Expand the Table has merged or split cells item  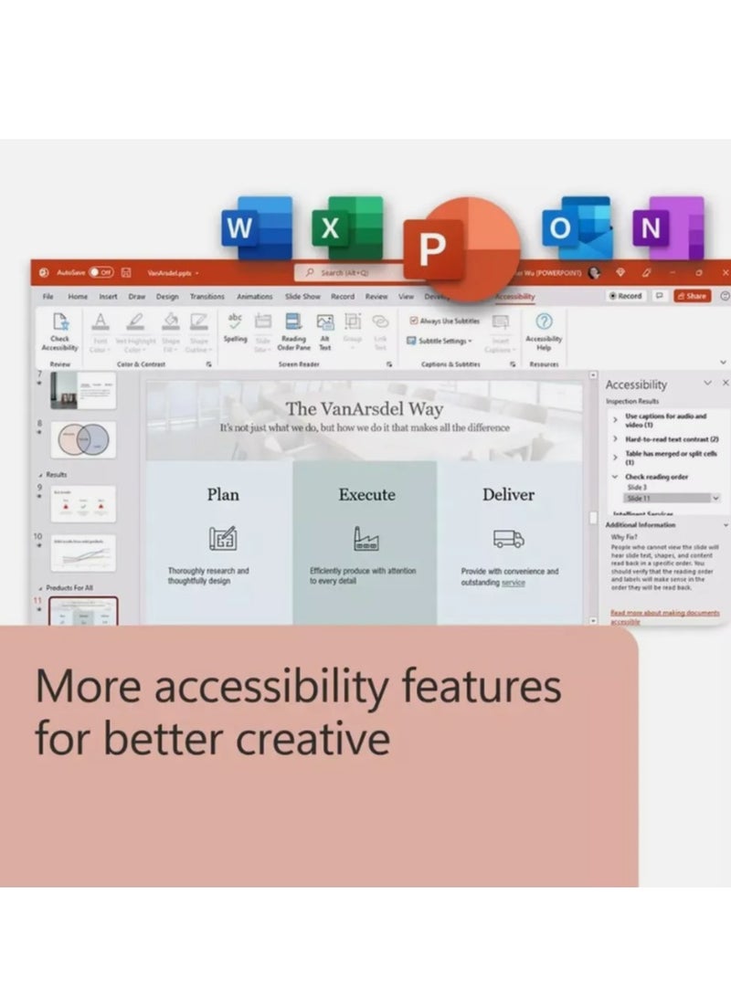pyautogui.click(x=615, y=458)
